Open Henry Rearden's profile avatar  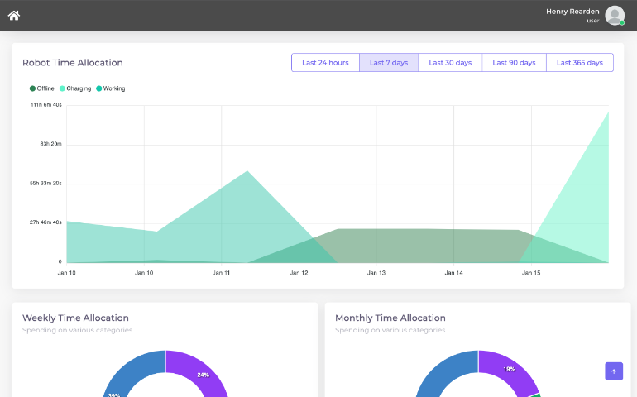click(615, 16)
